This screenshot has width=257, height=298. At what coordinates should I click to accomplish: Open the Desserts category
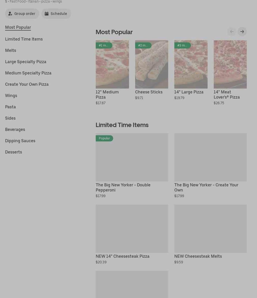14,152
